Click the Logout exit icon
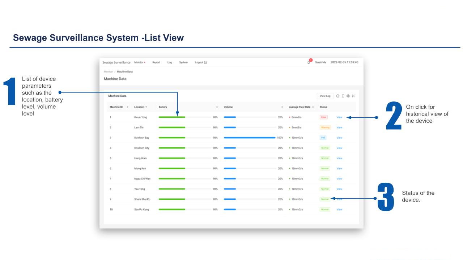The image size is (463, 260). pos(205,62)
